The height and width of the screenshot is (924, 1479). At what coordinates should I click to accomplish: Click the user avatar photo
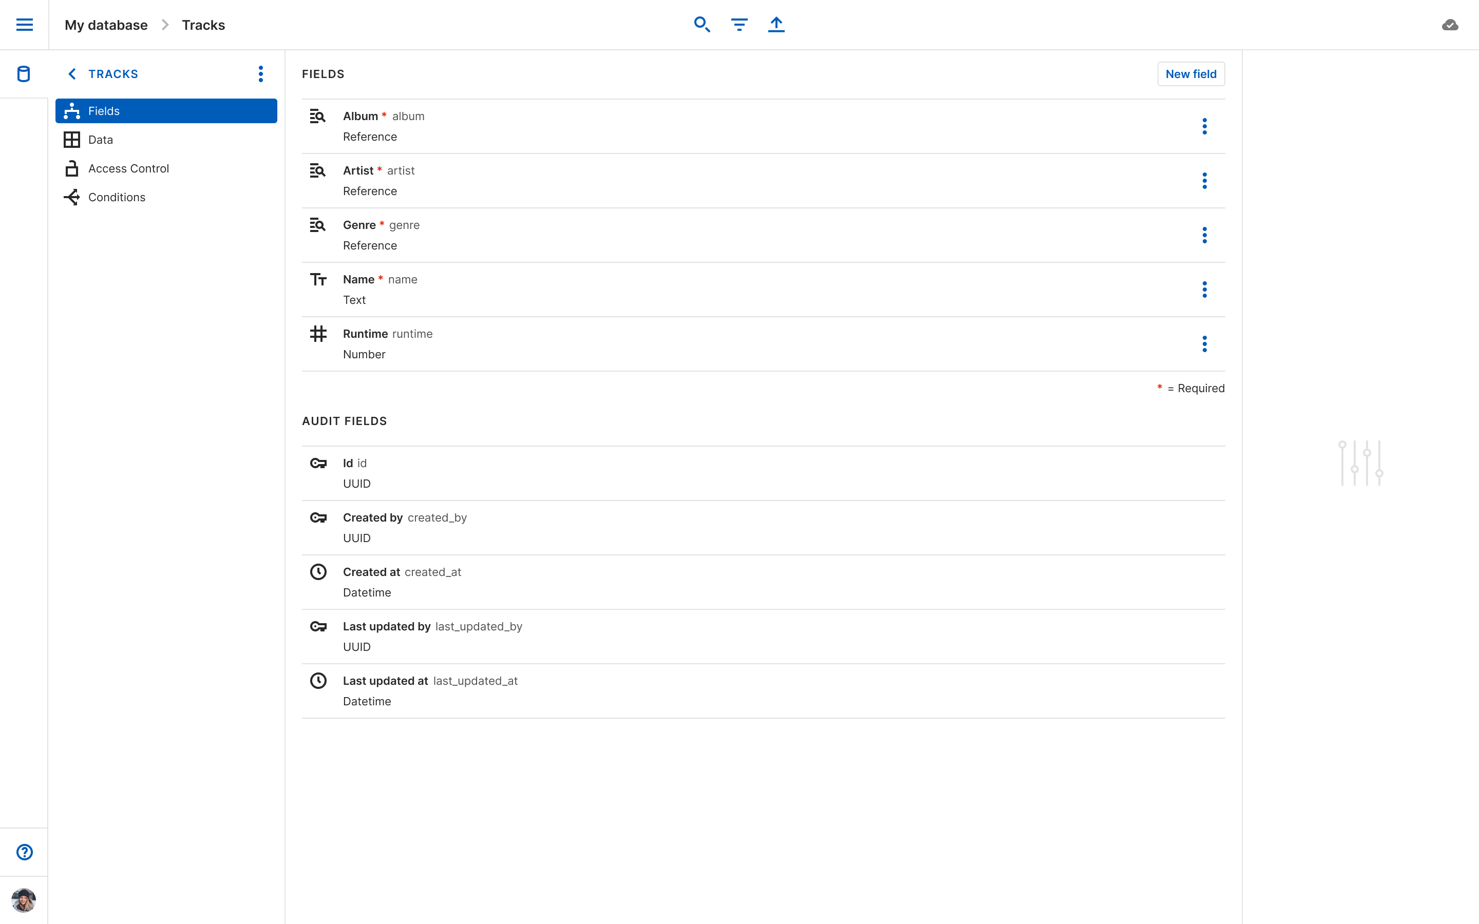[x=24, y=900]
